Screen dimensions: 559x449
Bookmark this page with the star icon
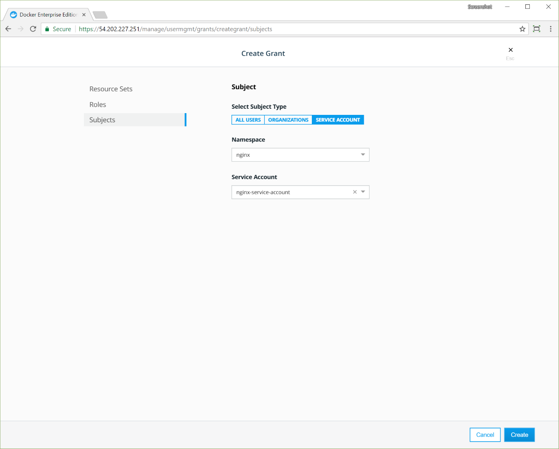coord(522,29)
